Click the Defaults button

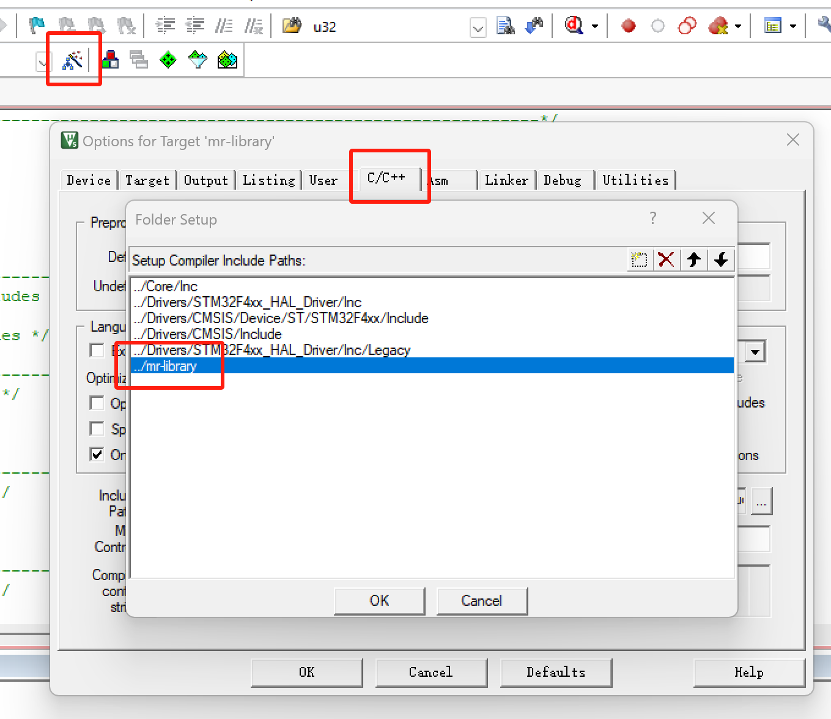coord(555,672)
